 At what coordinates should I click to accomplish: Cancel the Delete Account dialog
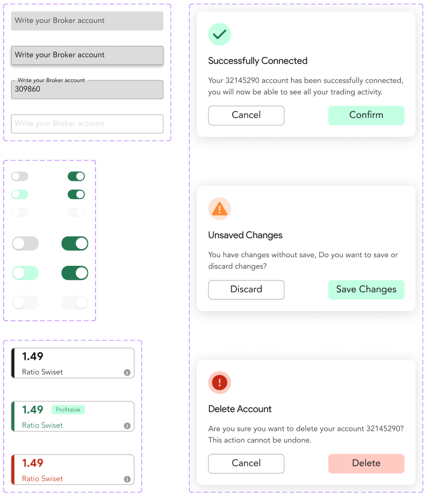point(246,463)
